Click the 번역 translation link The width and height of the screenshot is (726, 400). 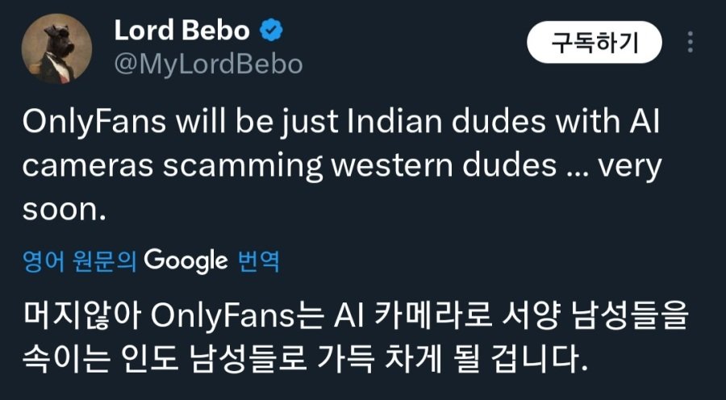point(259,261)
